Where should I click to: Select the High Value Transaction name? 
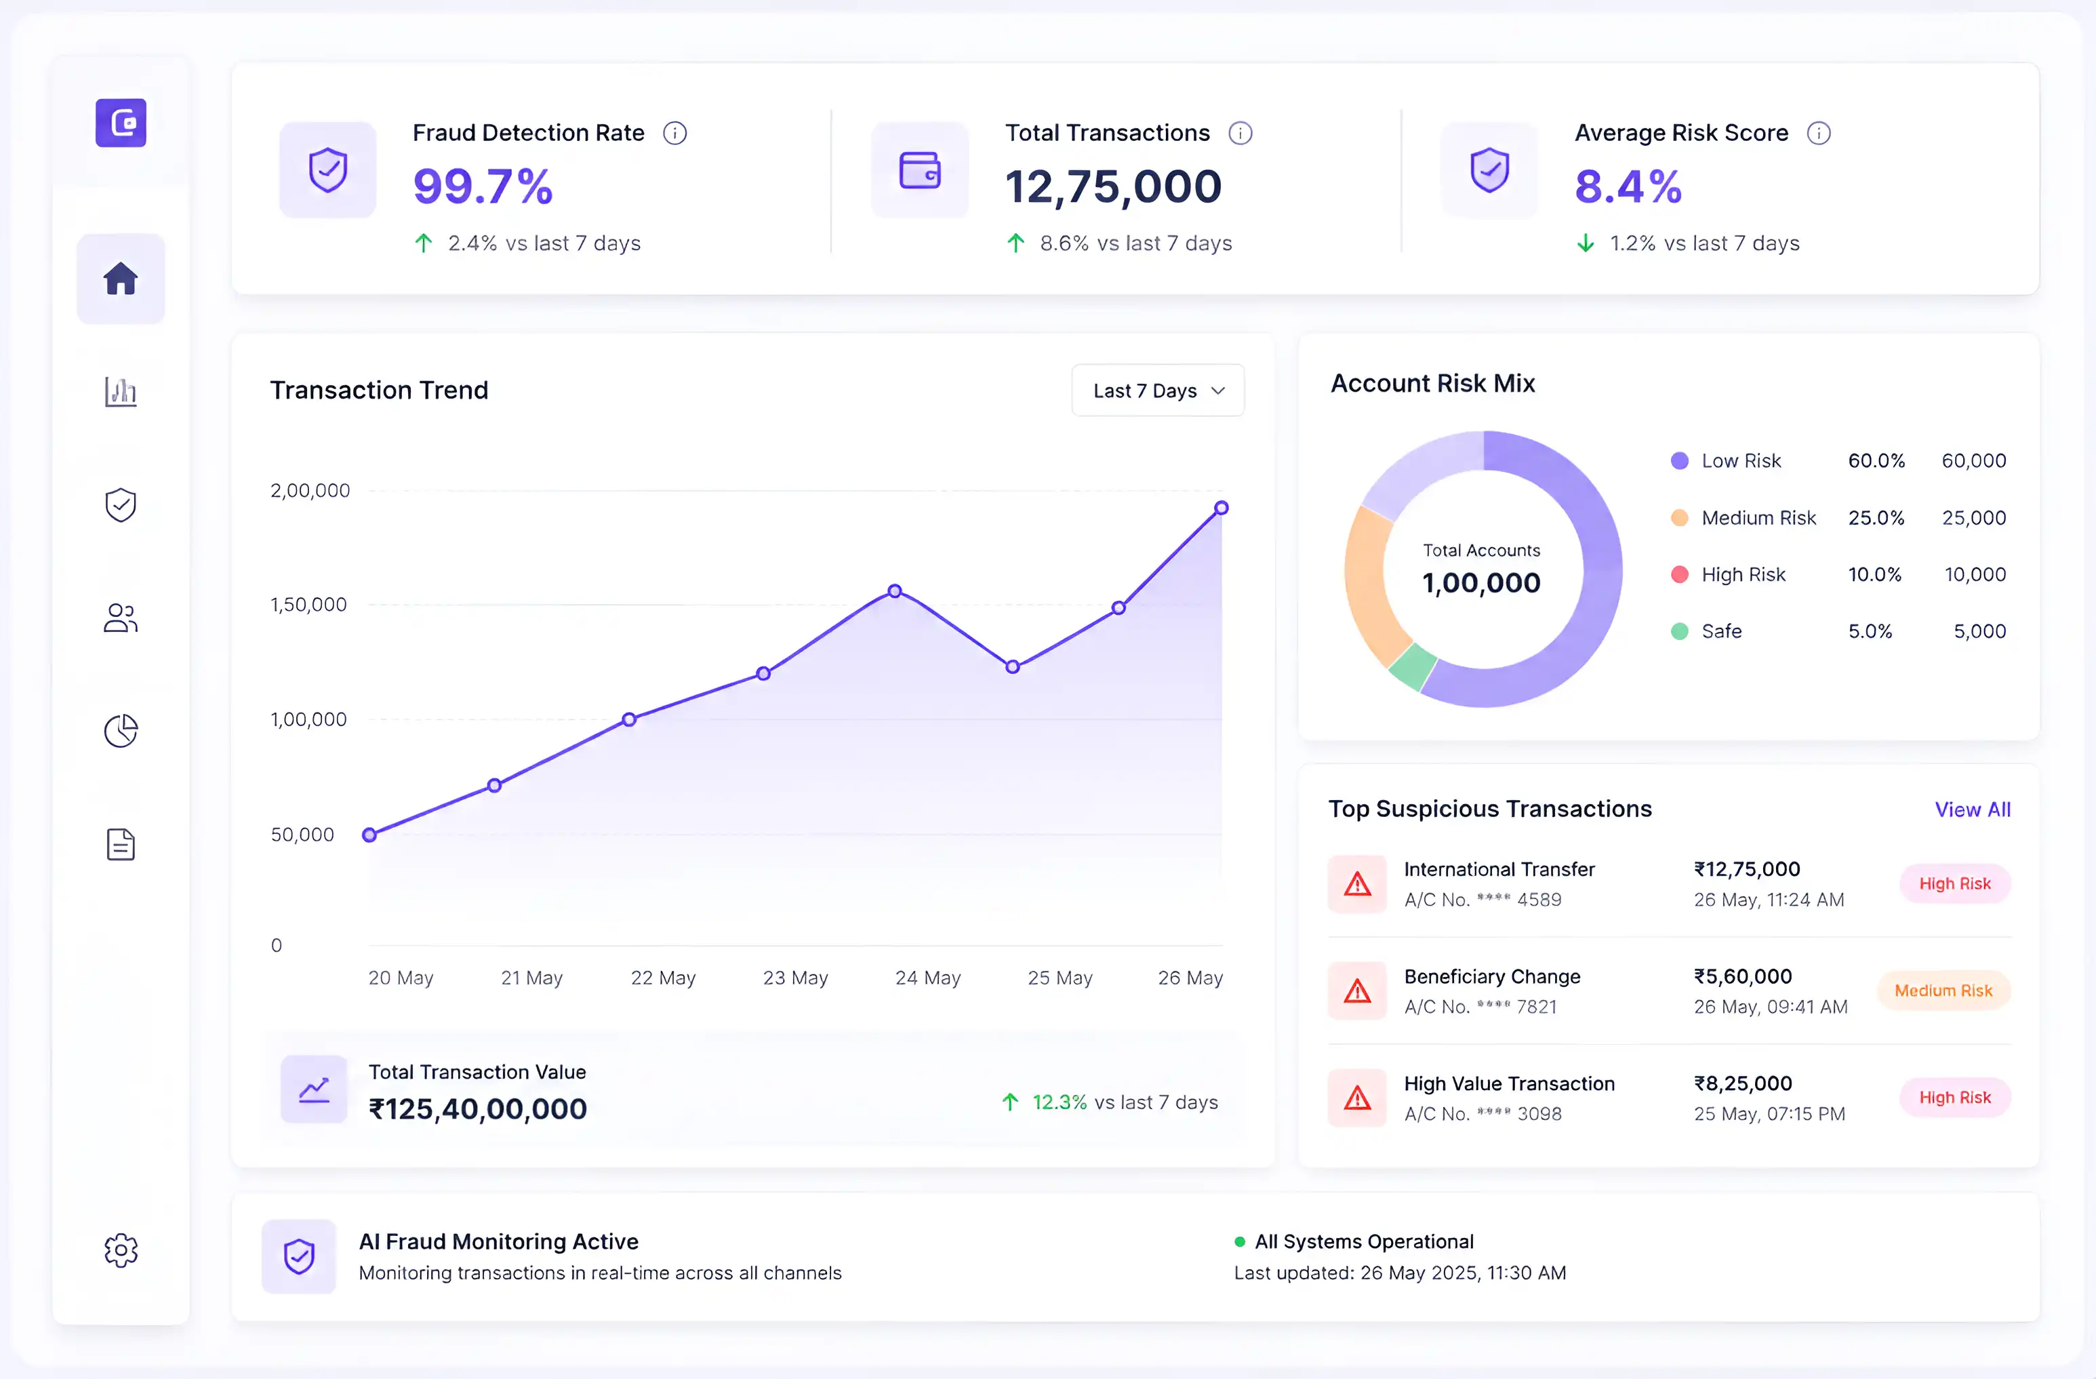[x=1508, y=1084]
